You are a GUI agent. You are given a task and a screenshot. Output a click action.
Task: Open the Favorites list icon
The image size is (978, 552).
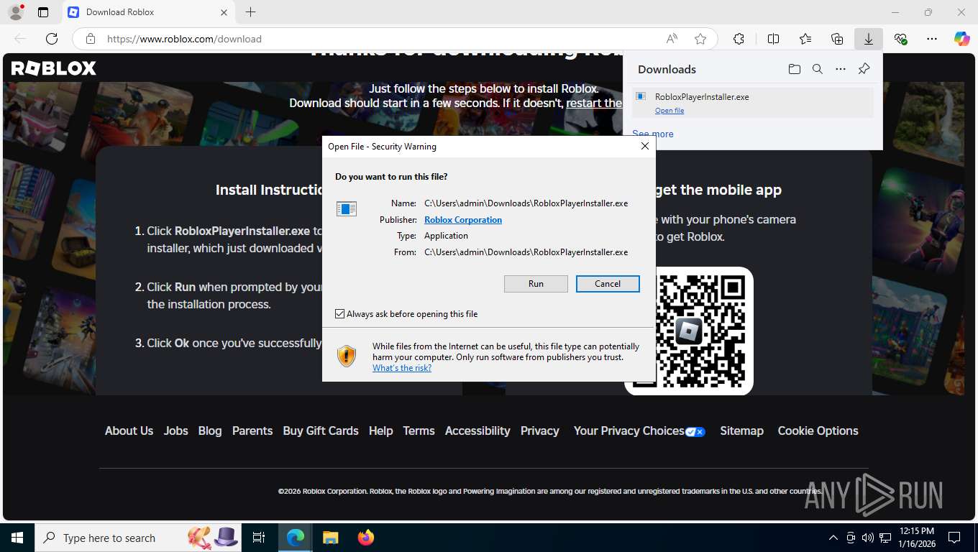click(x=805, y=39)
